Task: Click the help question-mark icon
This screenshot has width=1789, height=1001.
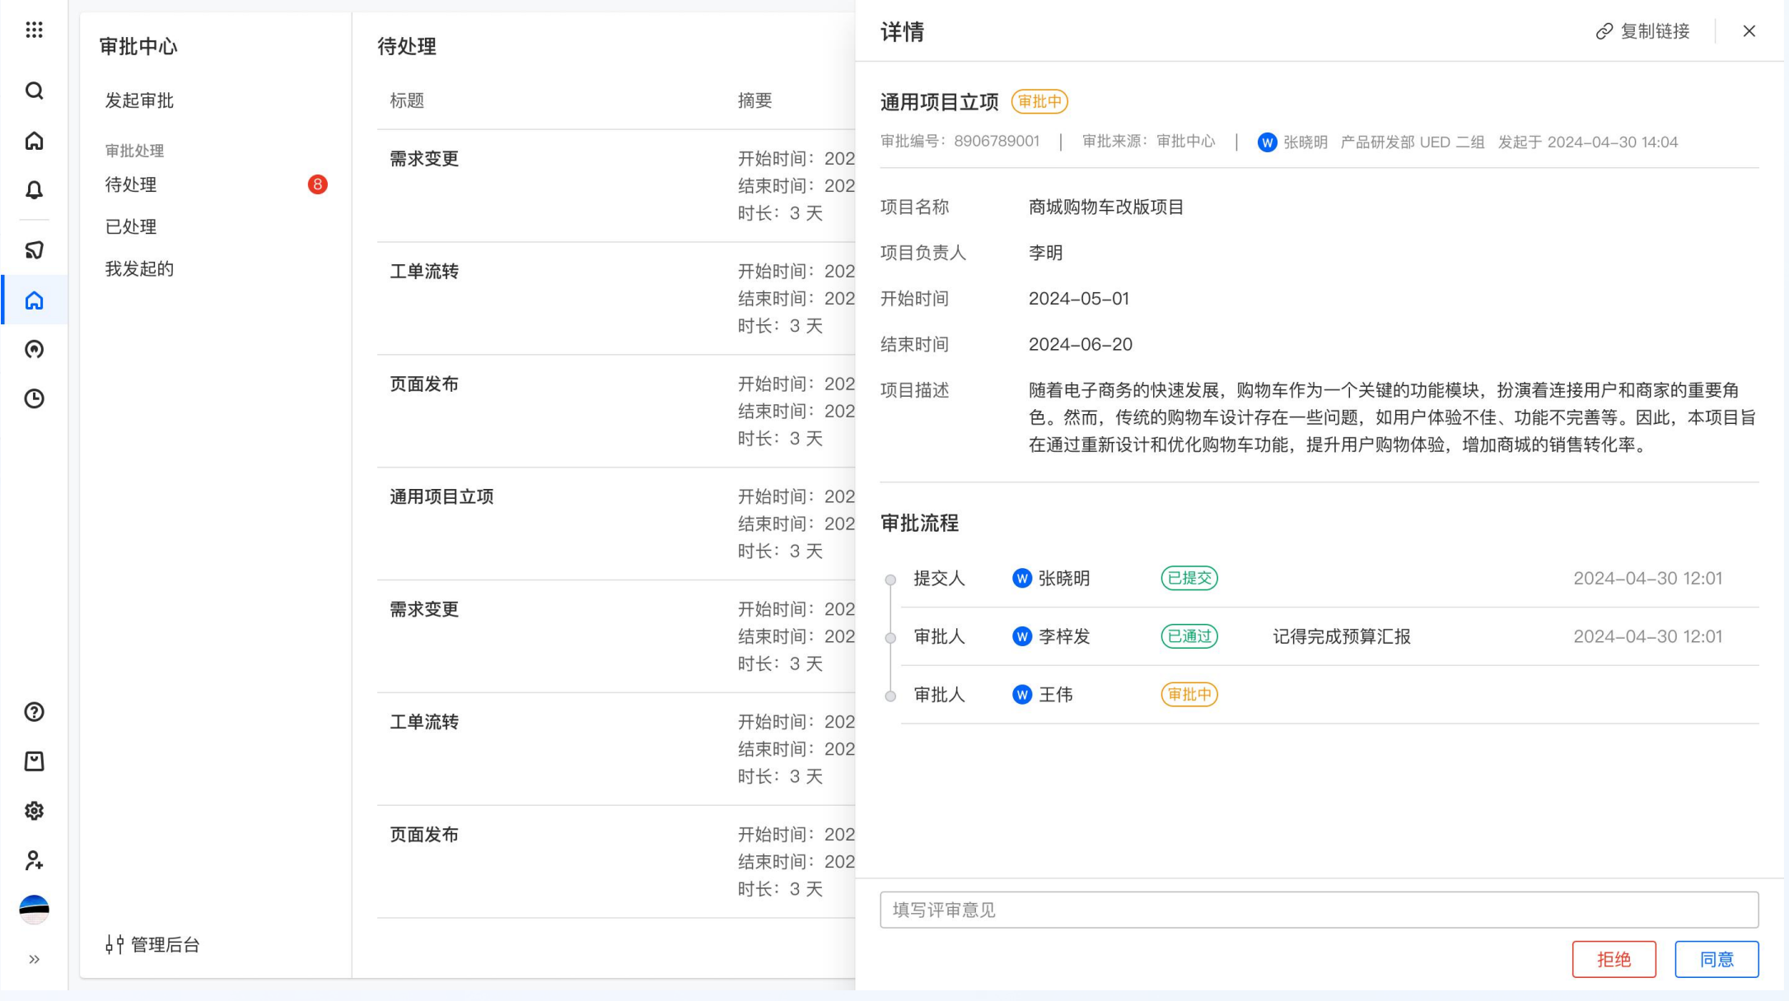Action: pos(34,711)
